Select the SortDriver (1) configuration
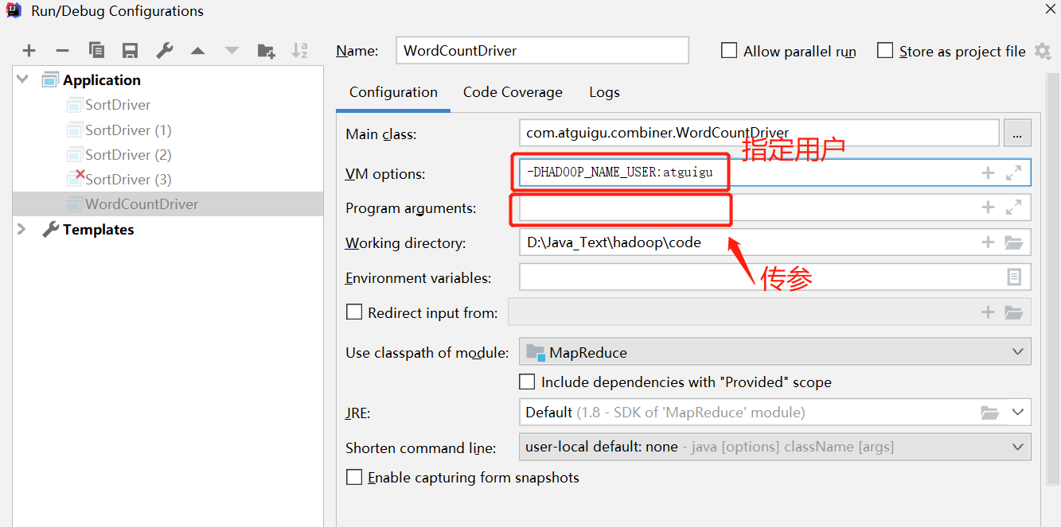 coord(128,130)
